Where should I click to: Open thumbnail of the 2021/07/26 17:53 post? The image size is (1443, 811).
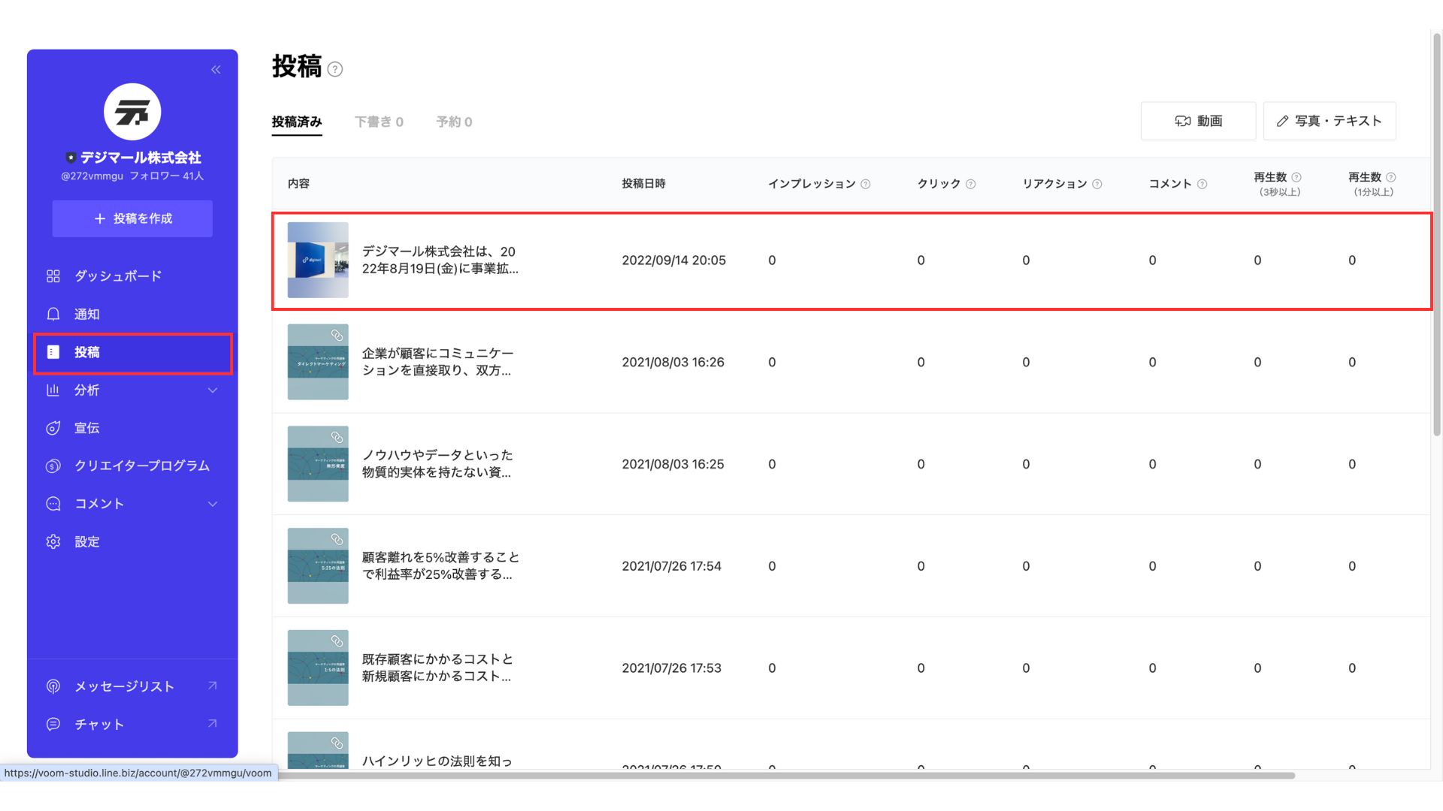[318, 668]
